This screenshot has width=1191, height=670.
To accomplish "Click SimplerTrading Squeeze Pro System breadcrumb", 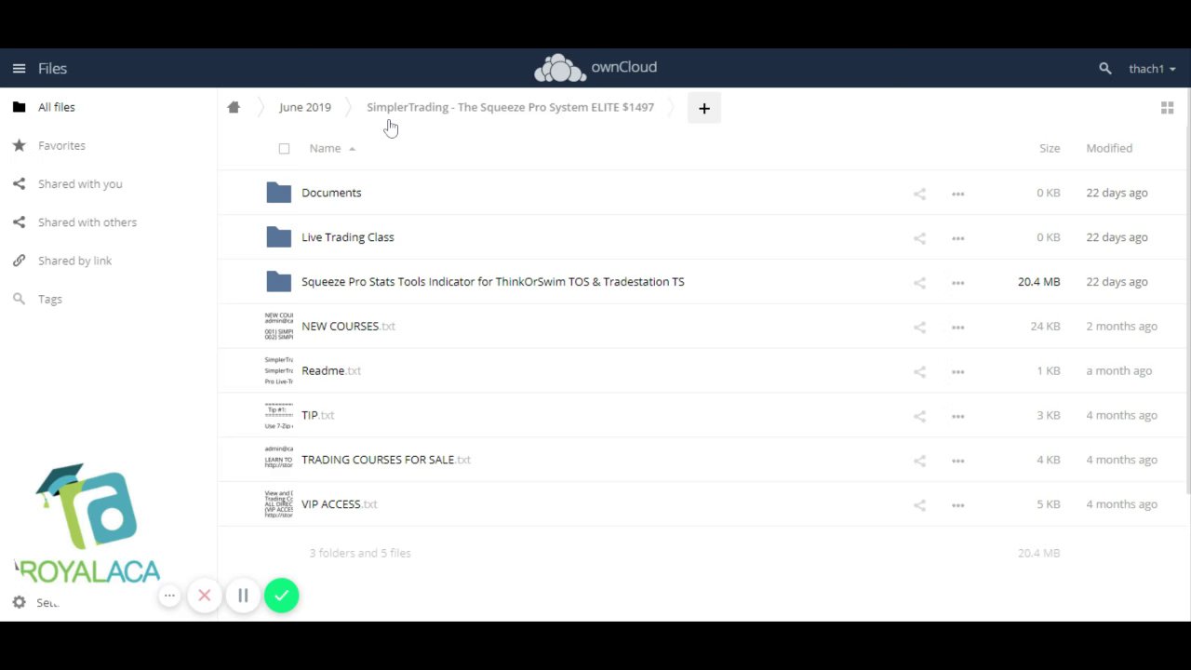I will pyautogui.click(x=510, y=107).
